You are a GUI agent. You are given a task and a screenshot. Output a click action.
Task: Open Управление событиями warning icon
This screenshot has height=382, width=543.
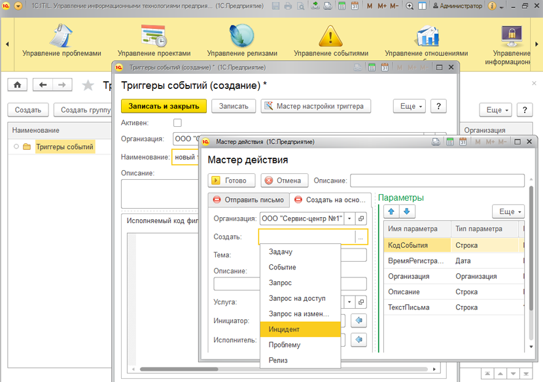(330, 35)
